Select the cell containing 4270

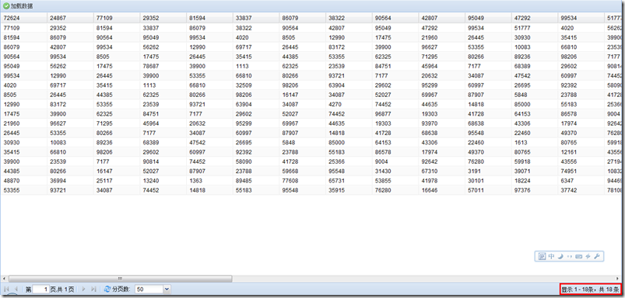point(349,105)
